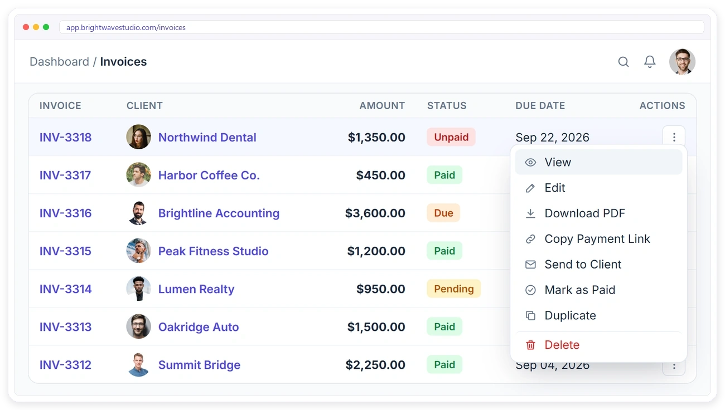Viewport: 725px width, 410px height.
Task: Click the STATUS column header
Action: [x=447, y=106]
